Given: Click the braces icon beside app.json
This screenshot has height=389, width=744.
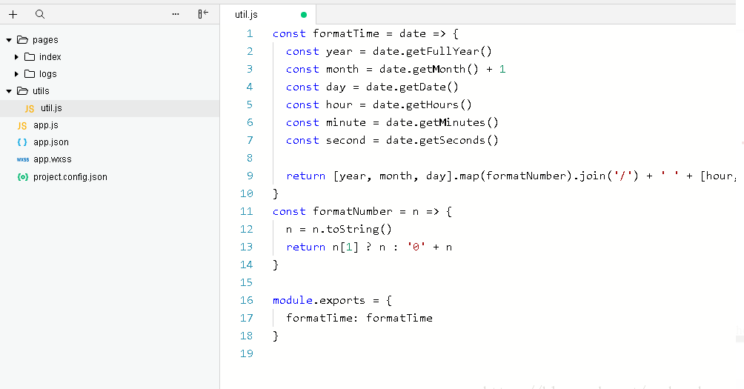Looking at the screenshot, I should (x=22, y=142).
